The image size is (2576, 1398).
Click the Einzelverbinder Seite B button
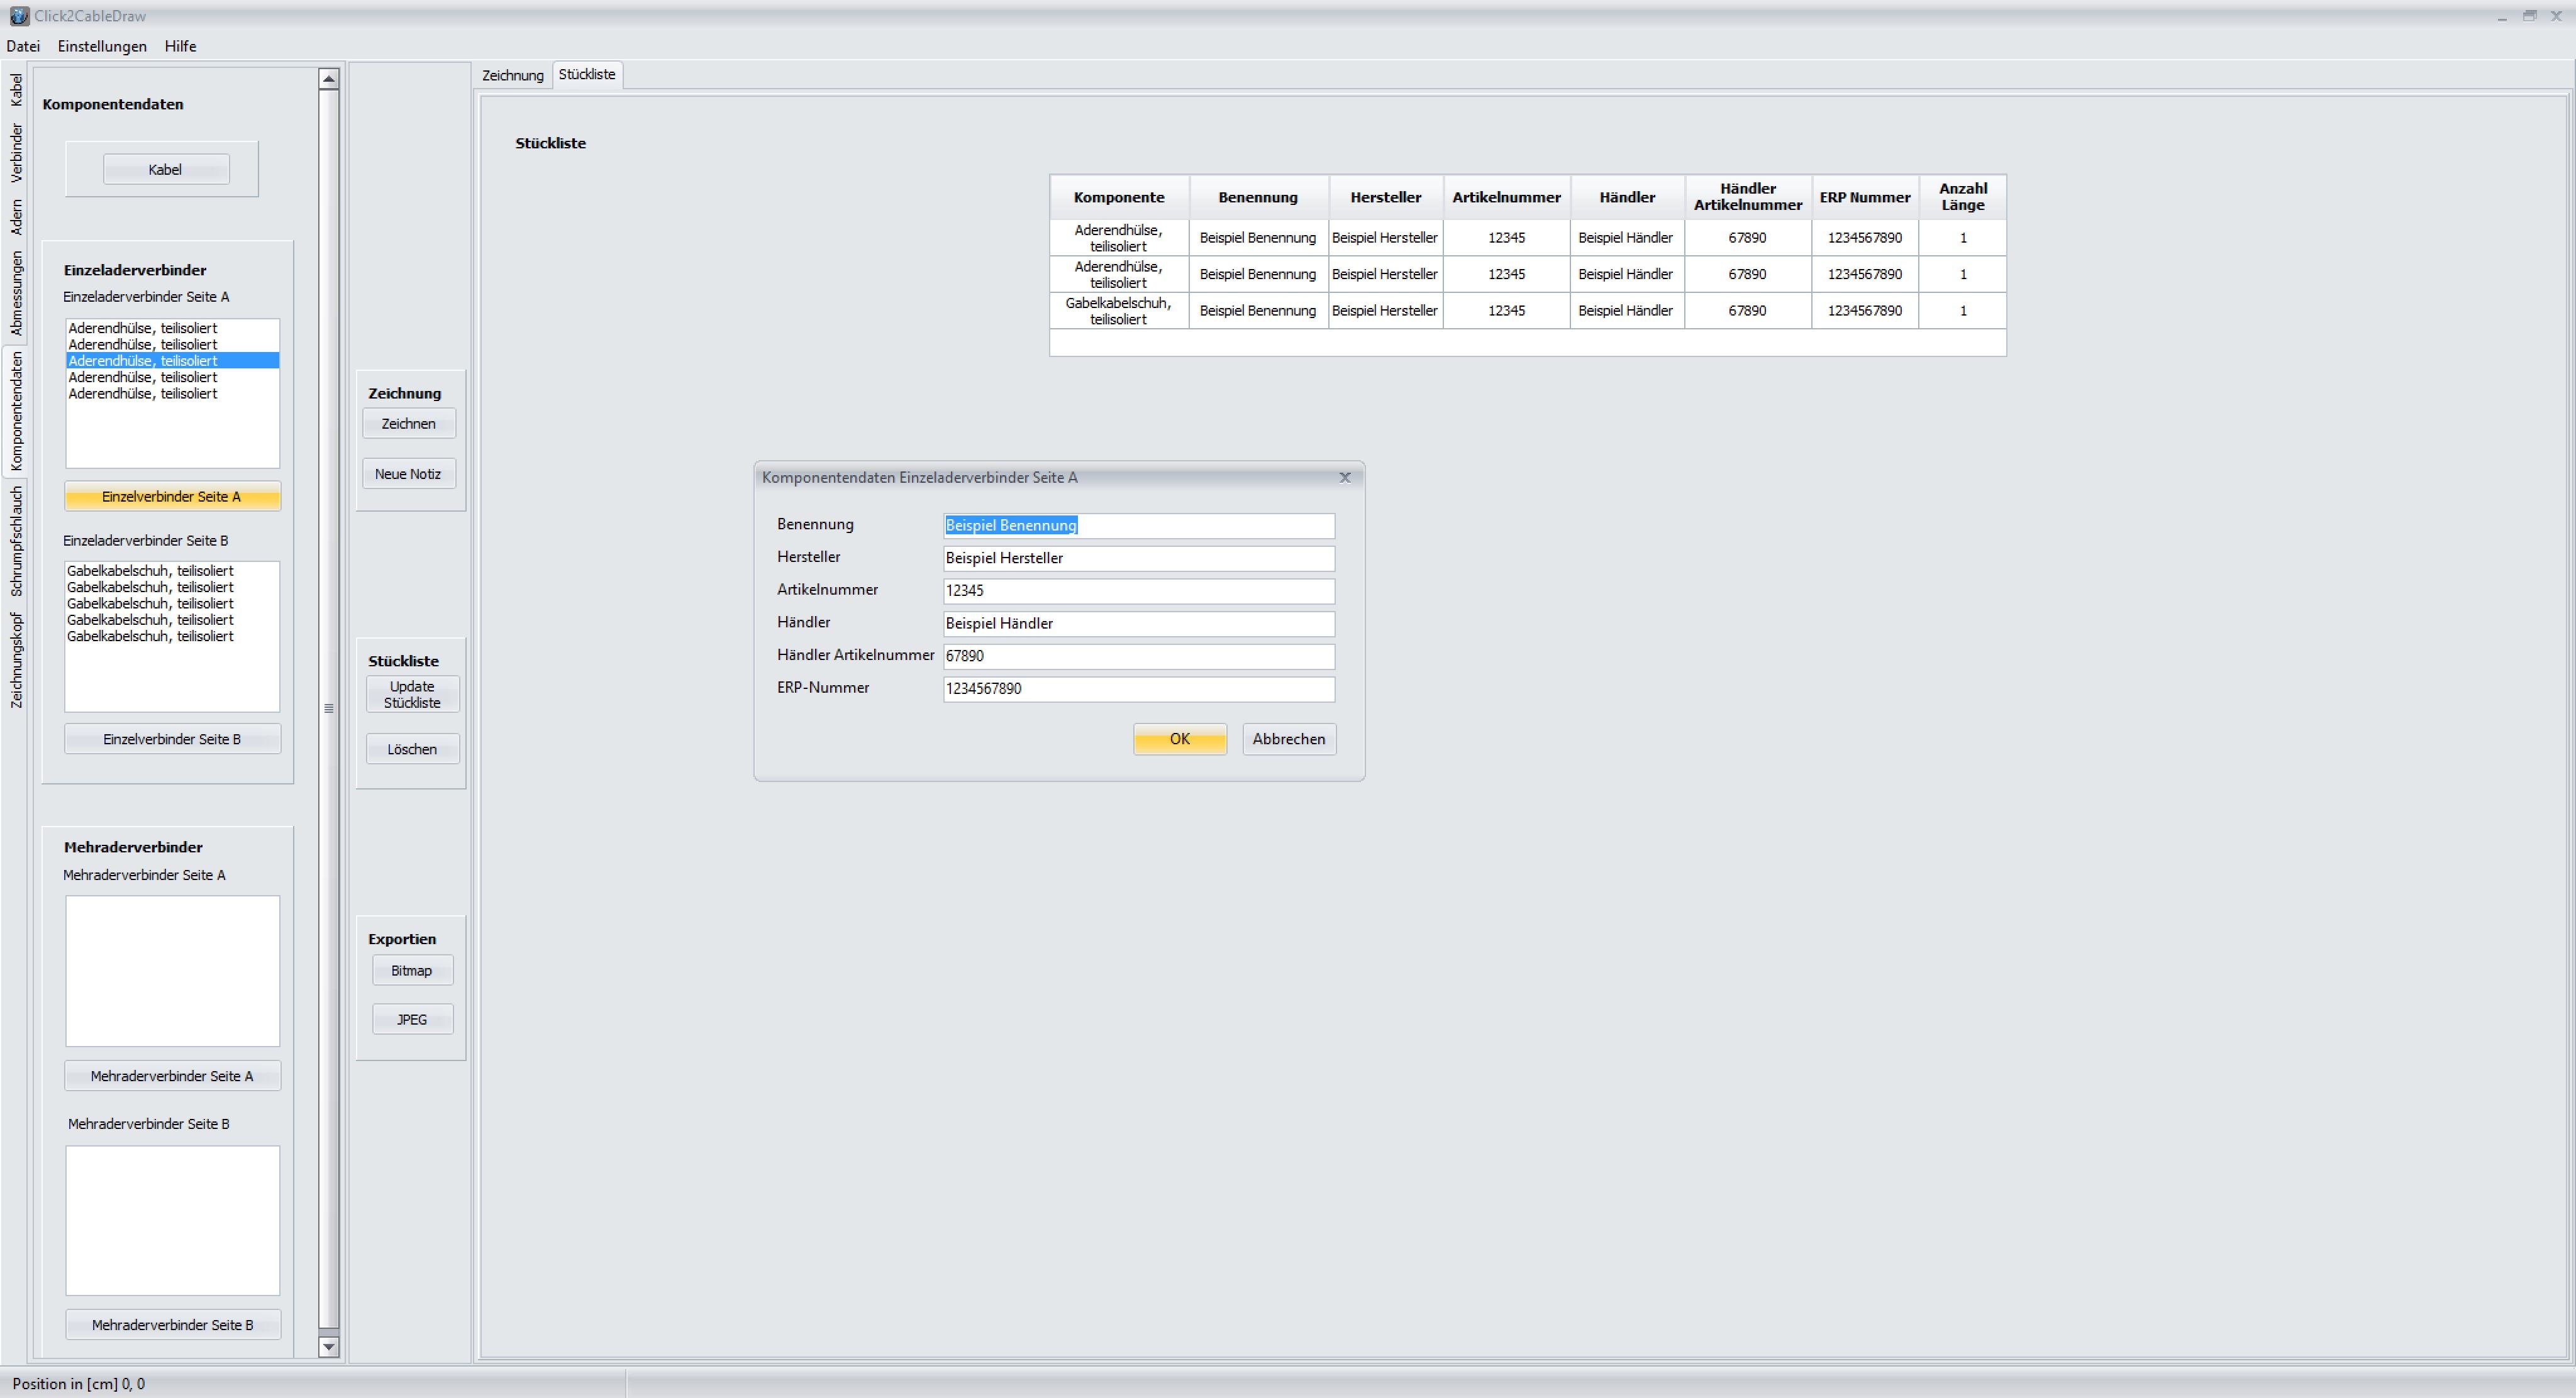coord(172,739)
